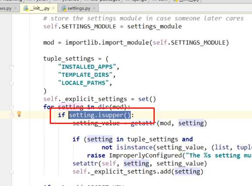Click 'set()' in the _explicit_settings assignment
This screenshot has height=186, width=252.
coord(147,99)
